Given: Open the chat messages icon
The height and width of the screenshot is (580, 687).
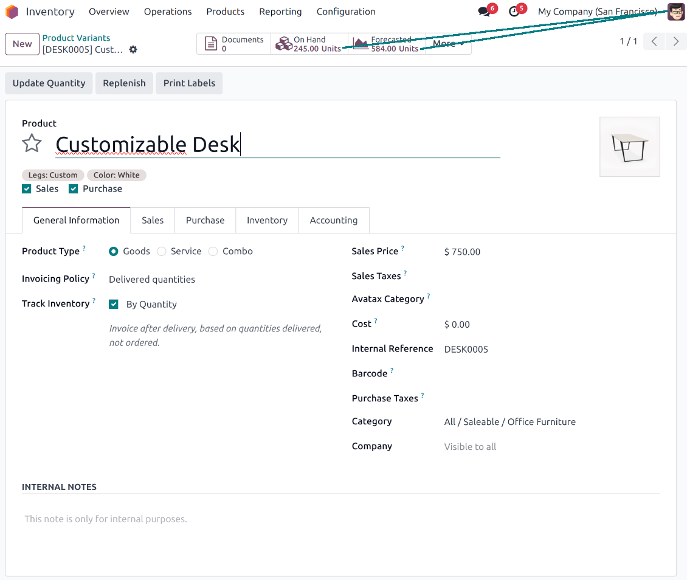Looking at the screenshot, I should pyautogui.click(x=485, y=12).
